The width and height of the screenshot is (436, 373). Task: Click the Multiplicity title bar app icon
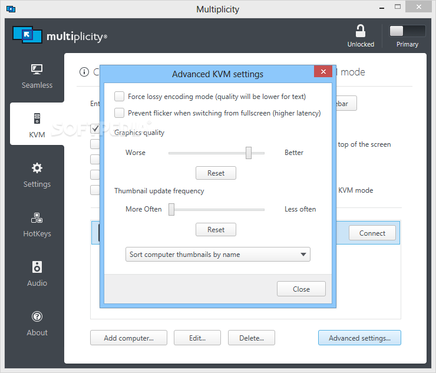pyautogui.click(x=11, y=9)
